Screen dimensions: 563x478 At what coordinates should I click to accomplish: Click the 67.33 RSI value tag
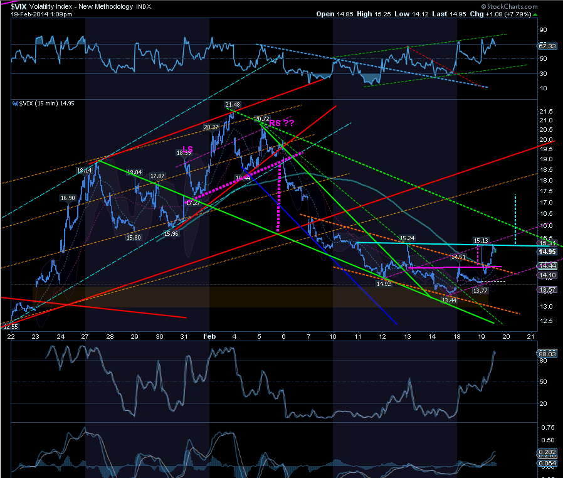[547, 46]
